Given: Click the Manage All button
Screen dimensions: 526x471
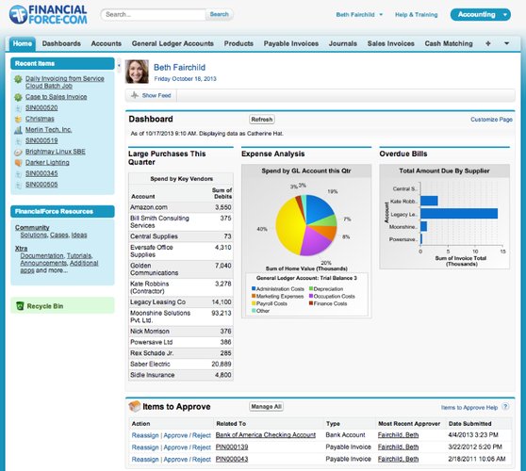Looking at the screenshot, I should click(267, 407).
